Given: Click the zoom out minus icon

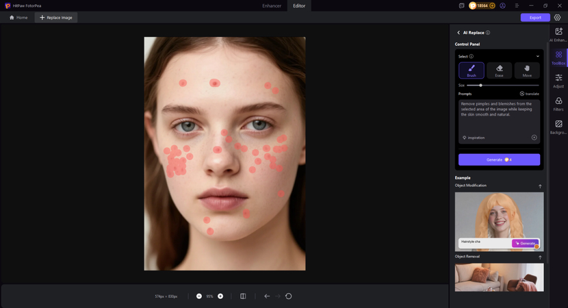Looking at the screenshot, I should point(199,296).
